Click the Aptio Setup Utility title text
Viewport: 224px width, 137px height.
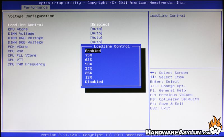tap(112, 3)
